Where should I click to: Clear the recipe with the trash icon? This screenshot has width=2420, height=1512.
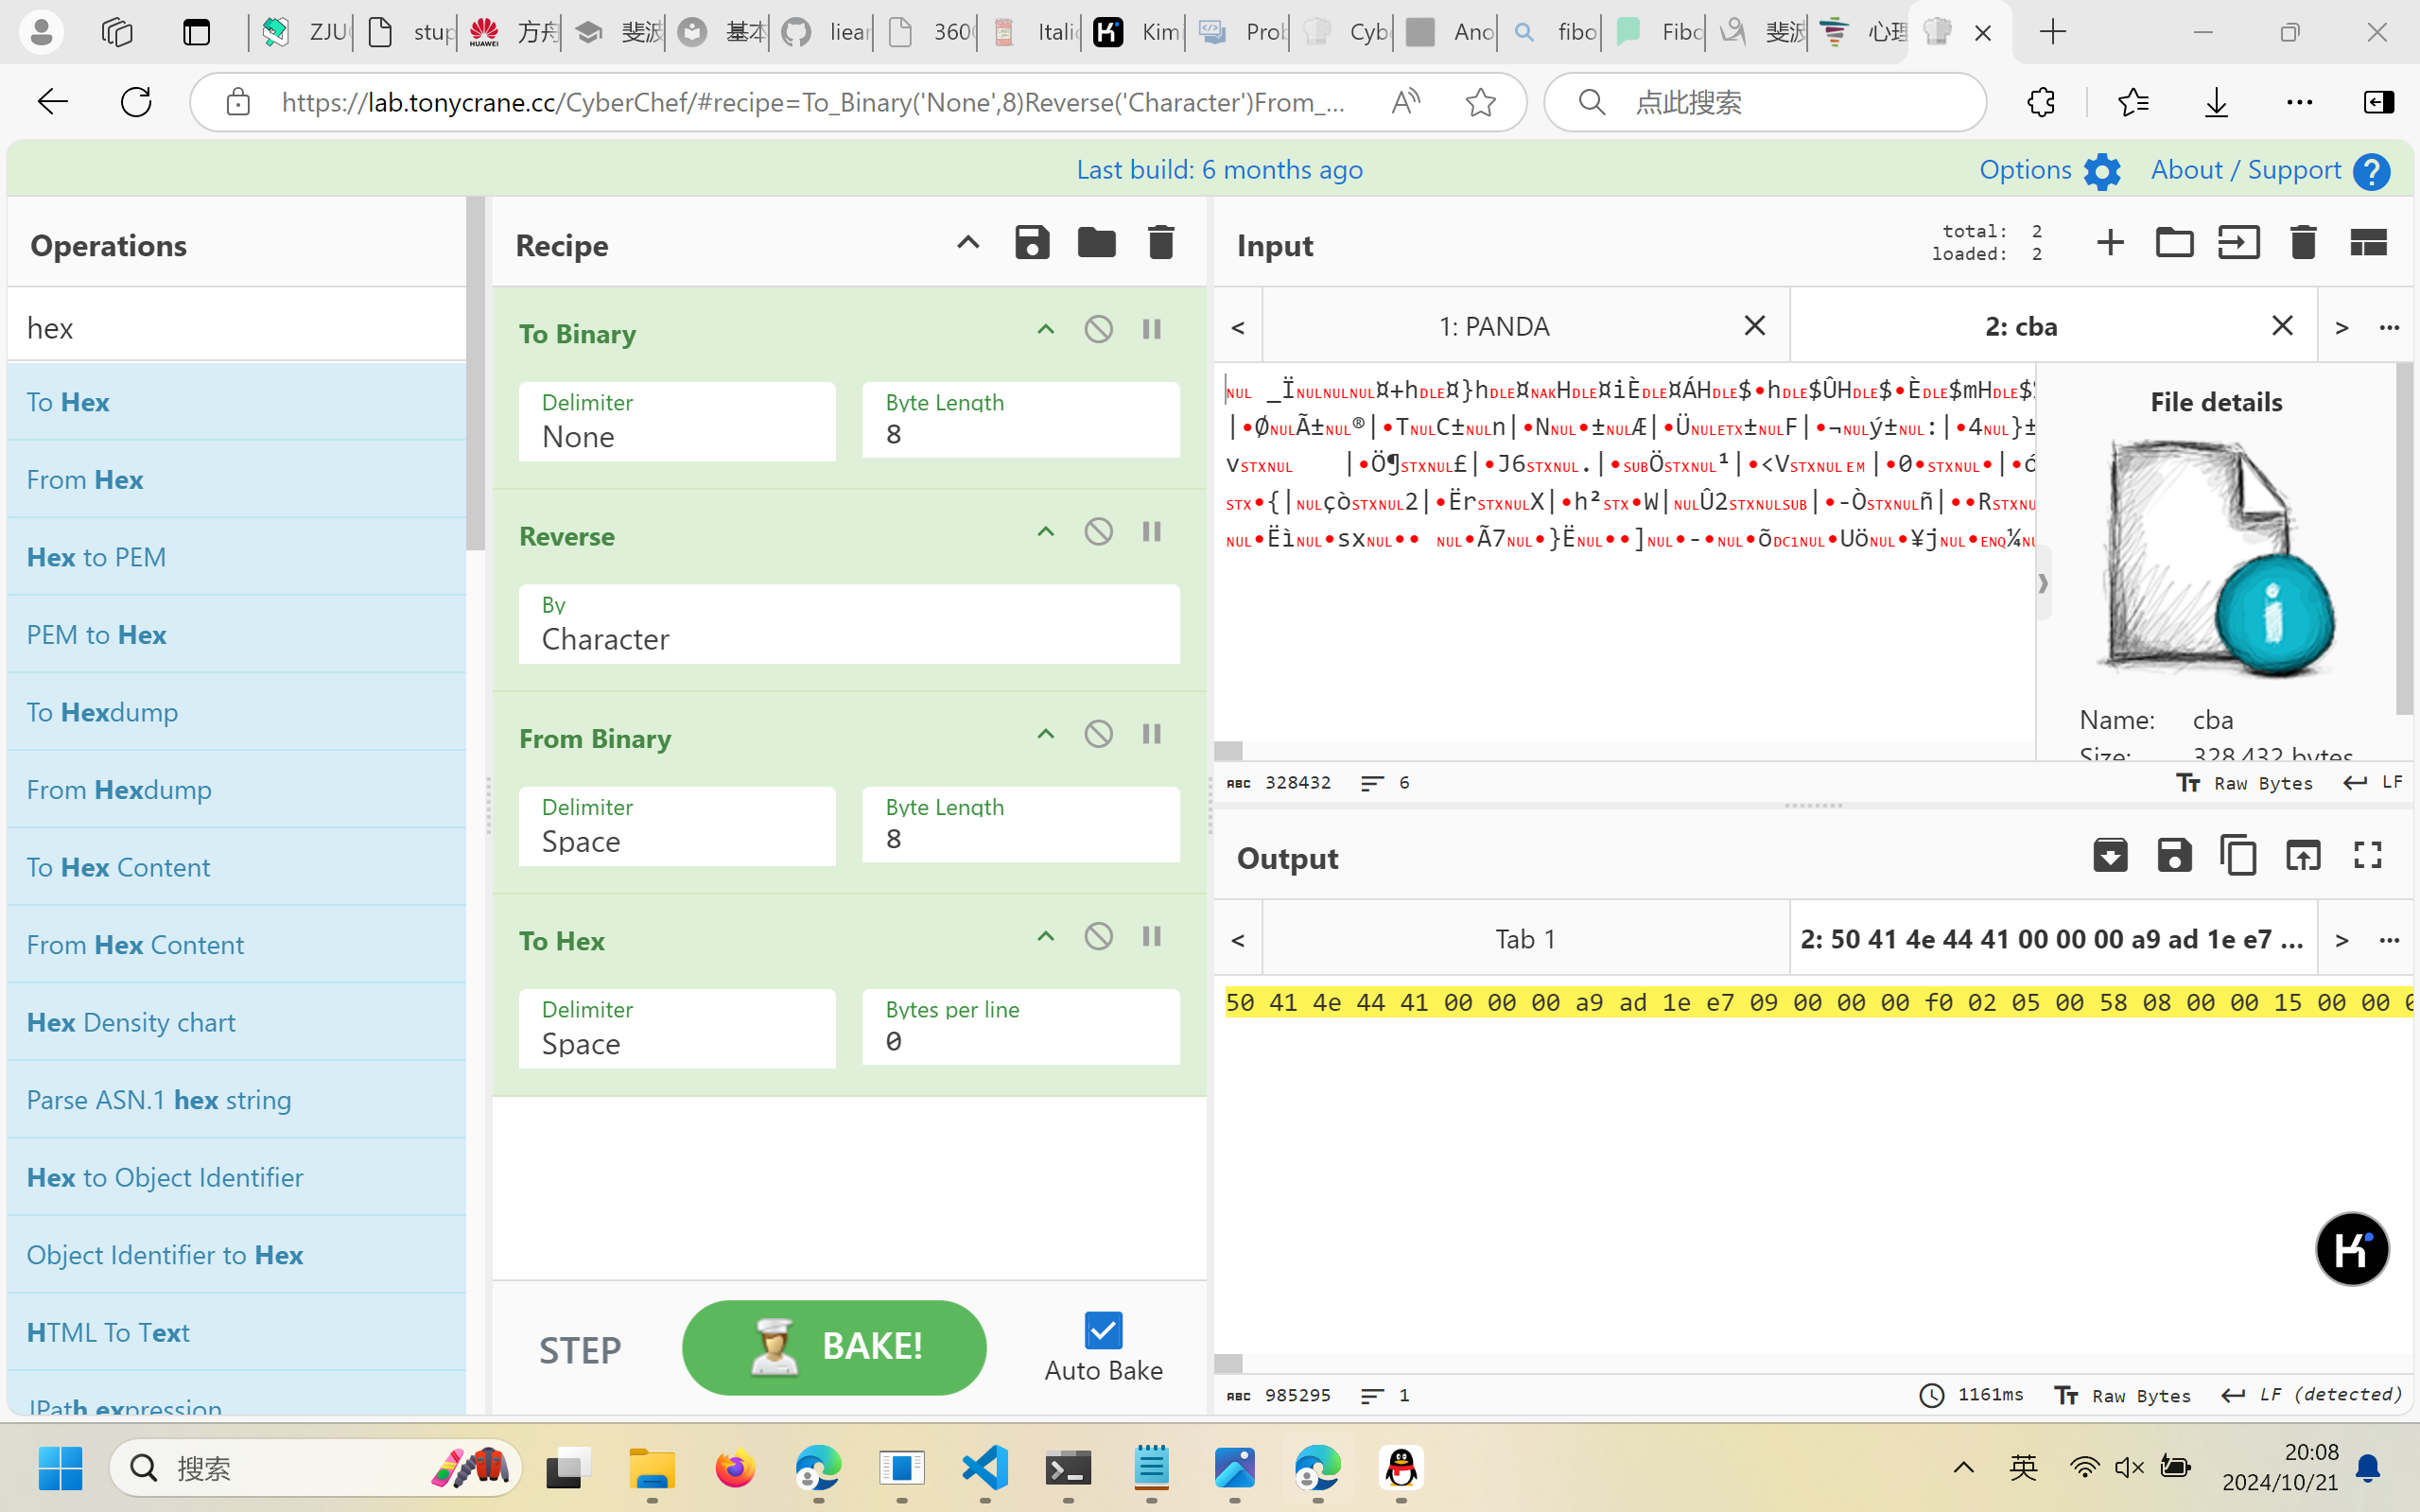1160,243
